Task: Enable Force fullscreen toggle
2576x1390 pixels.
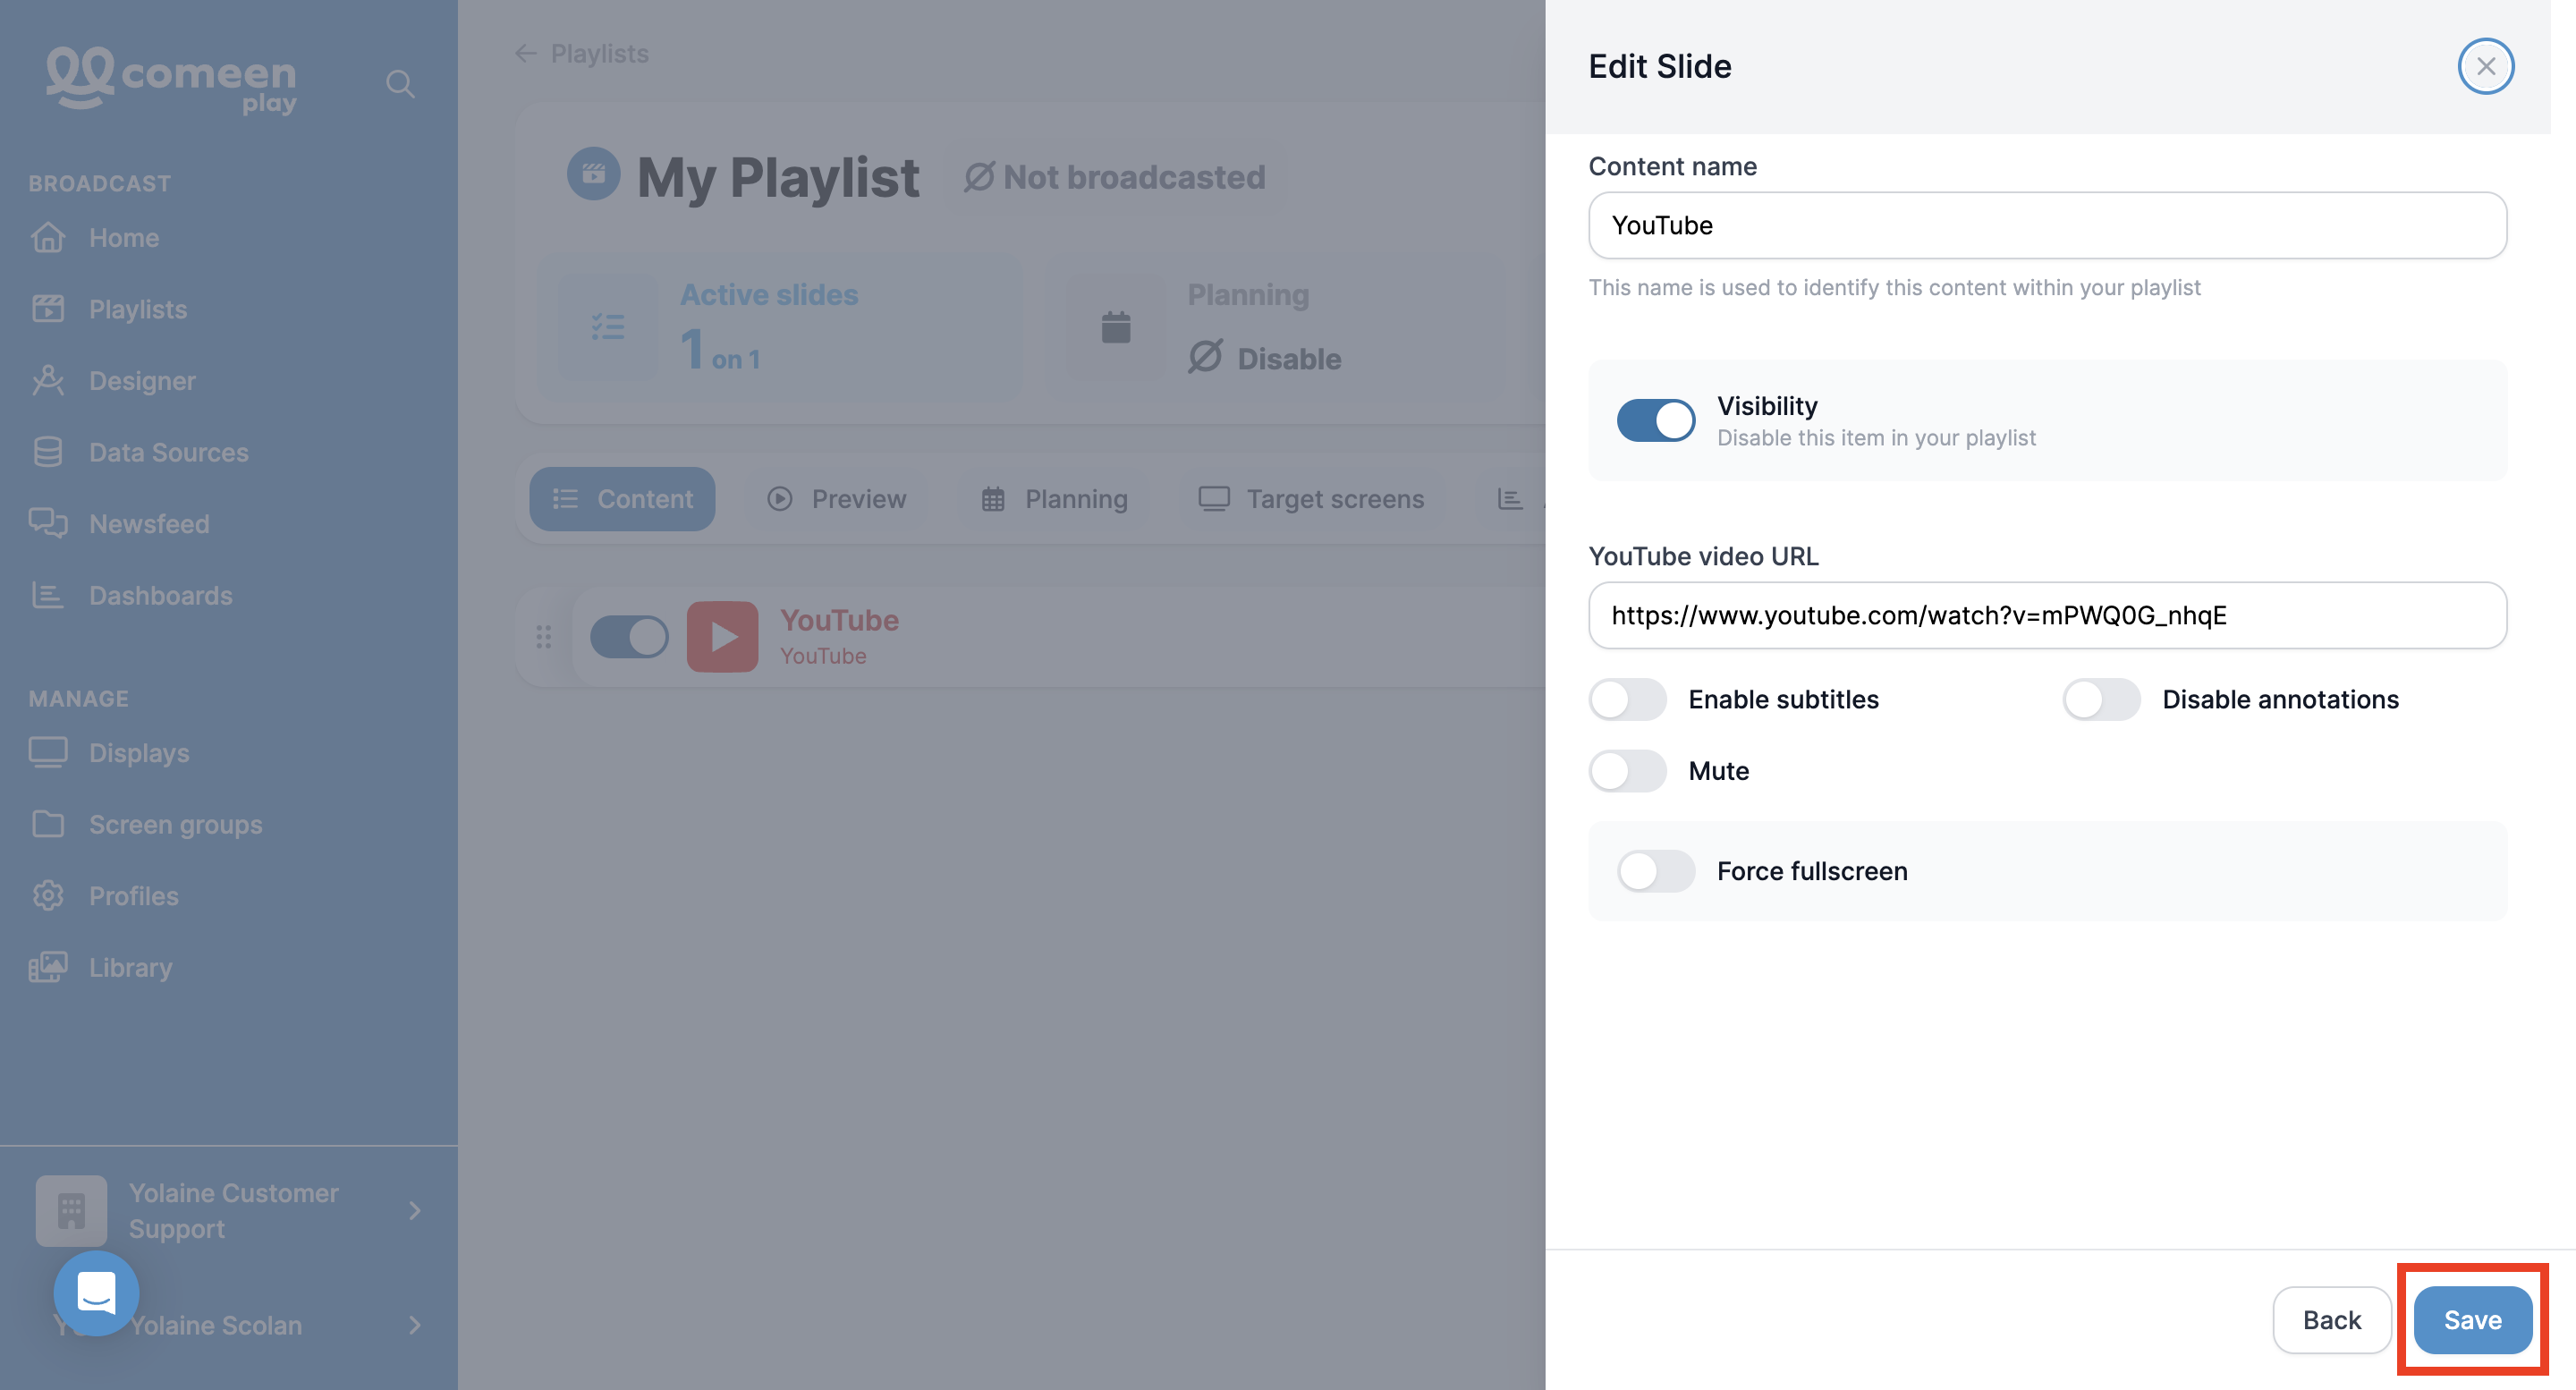Action: pyautogui.click(x=1656, y=871)
